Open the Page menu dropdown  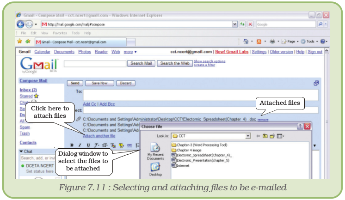(290, 41)
